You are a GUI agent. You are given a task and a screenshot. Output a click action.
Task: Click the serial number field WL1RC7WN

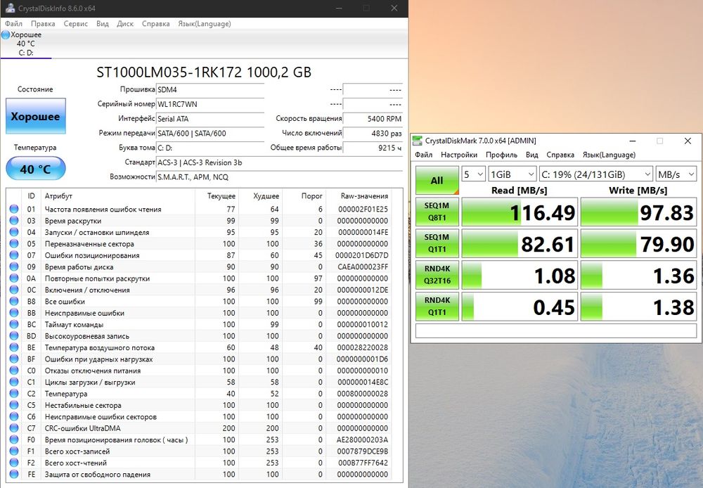pyautogui.click(x=210, y=104)
